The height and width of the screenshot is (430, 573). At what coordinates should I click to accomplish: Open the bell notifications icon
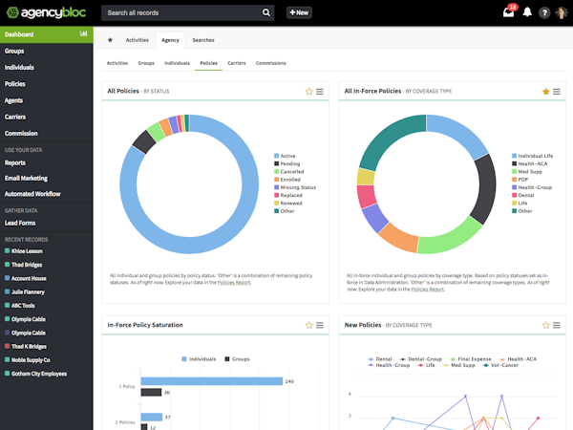pos(527,12)
